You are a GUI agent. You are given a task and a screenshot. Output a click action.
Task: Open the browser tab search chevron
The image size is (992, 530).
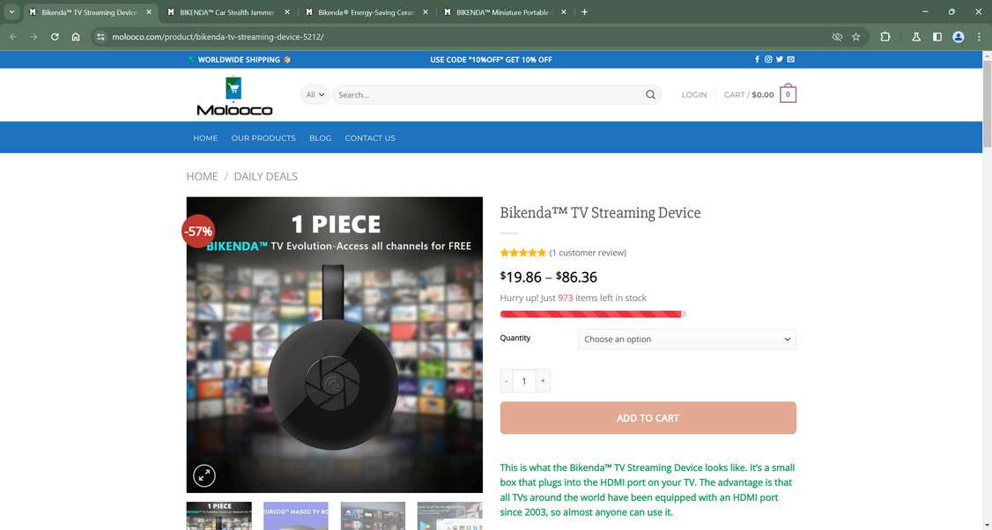[x=11, y=12]
